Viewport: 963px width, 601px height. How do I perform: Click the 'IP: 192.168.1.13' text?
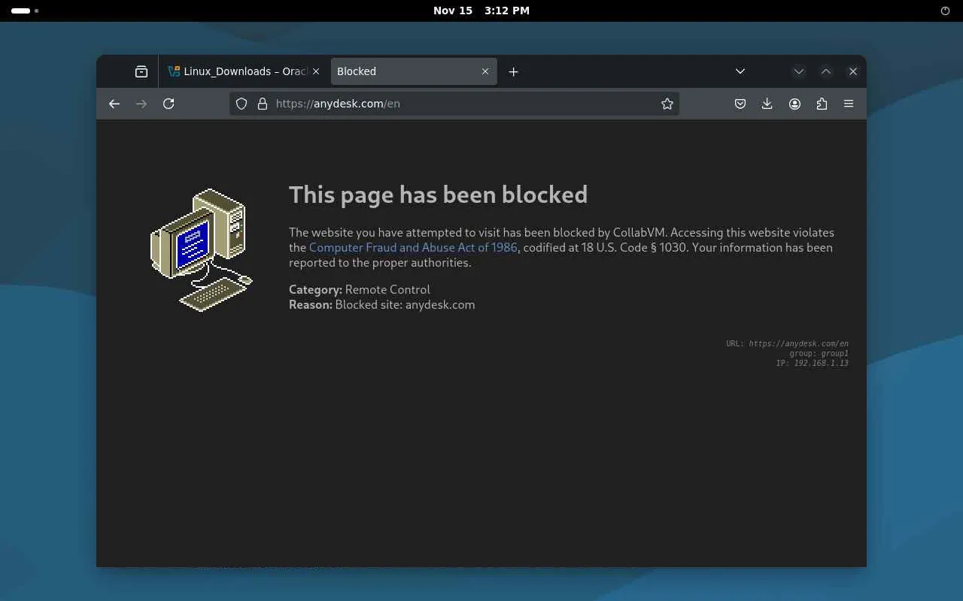(x=812, y=363)
